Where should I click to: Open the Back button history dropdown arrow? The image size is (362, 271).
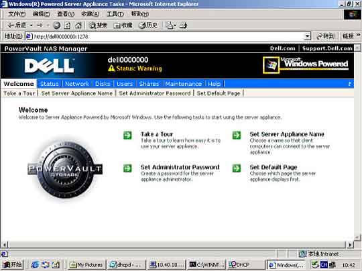pyautogui.click(x=31, y=25)
